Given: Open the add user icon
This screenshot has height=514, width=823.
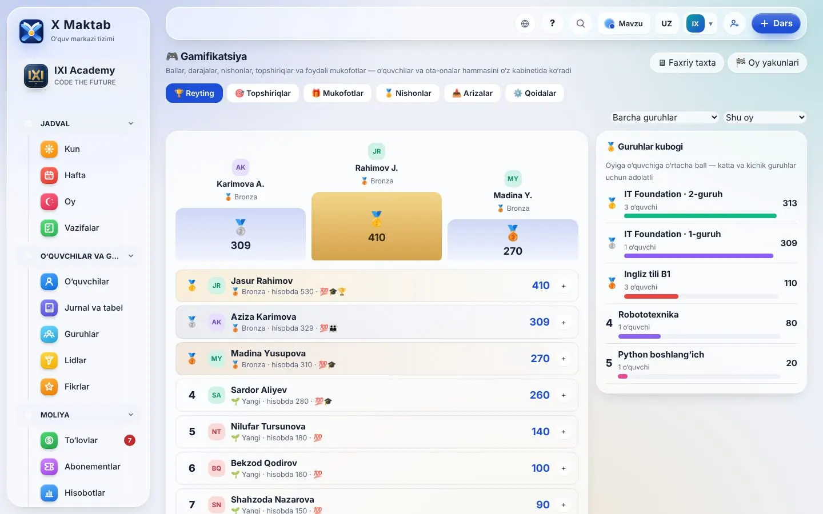Looking at the screenshot, I should 734,23.
